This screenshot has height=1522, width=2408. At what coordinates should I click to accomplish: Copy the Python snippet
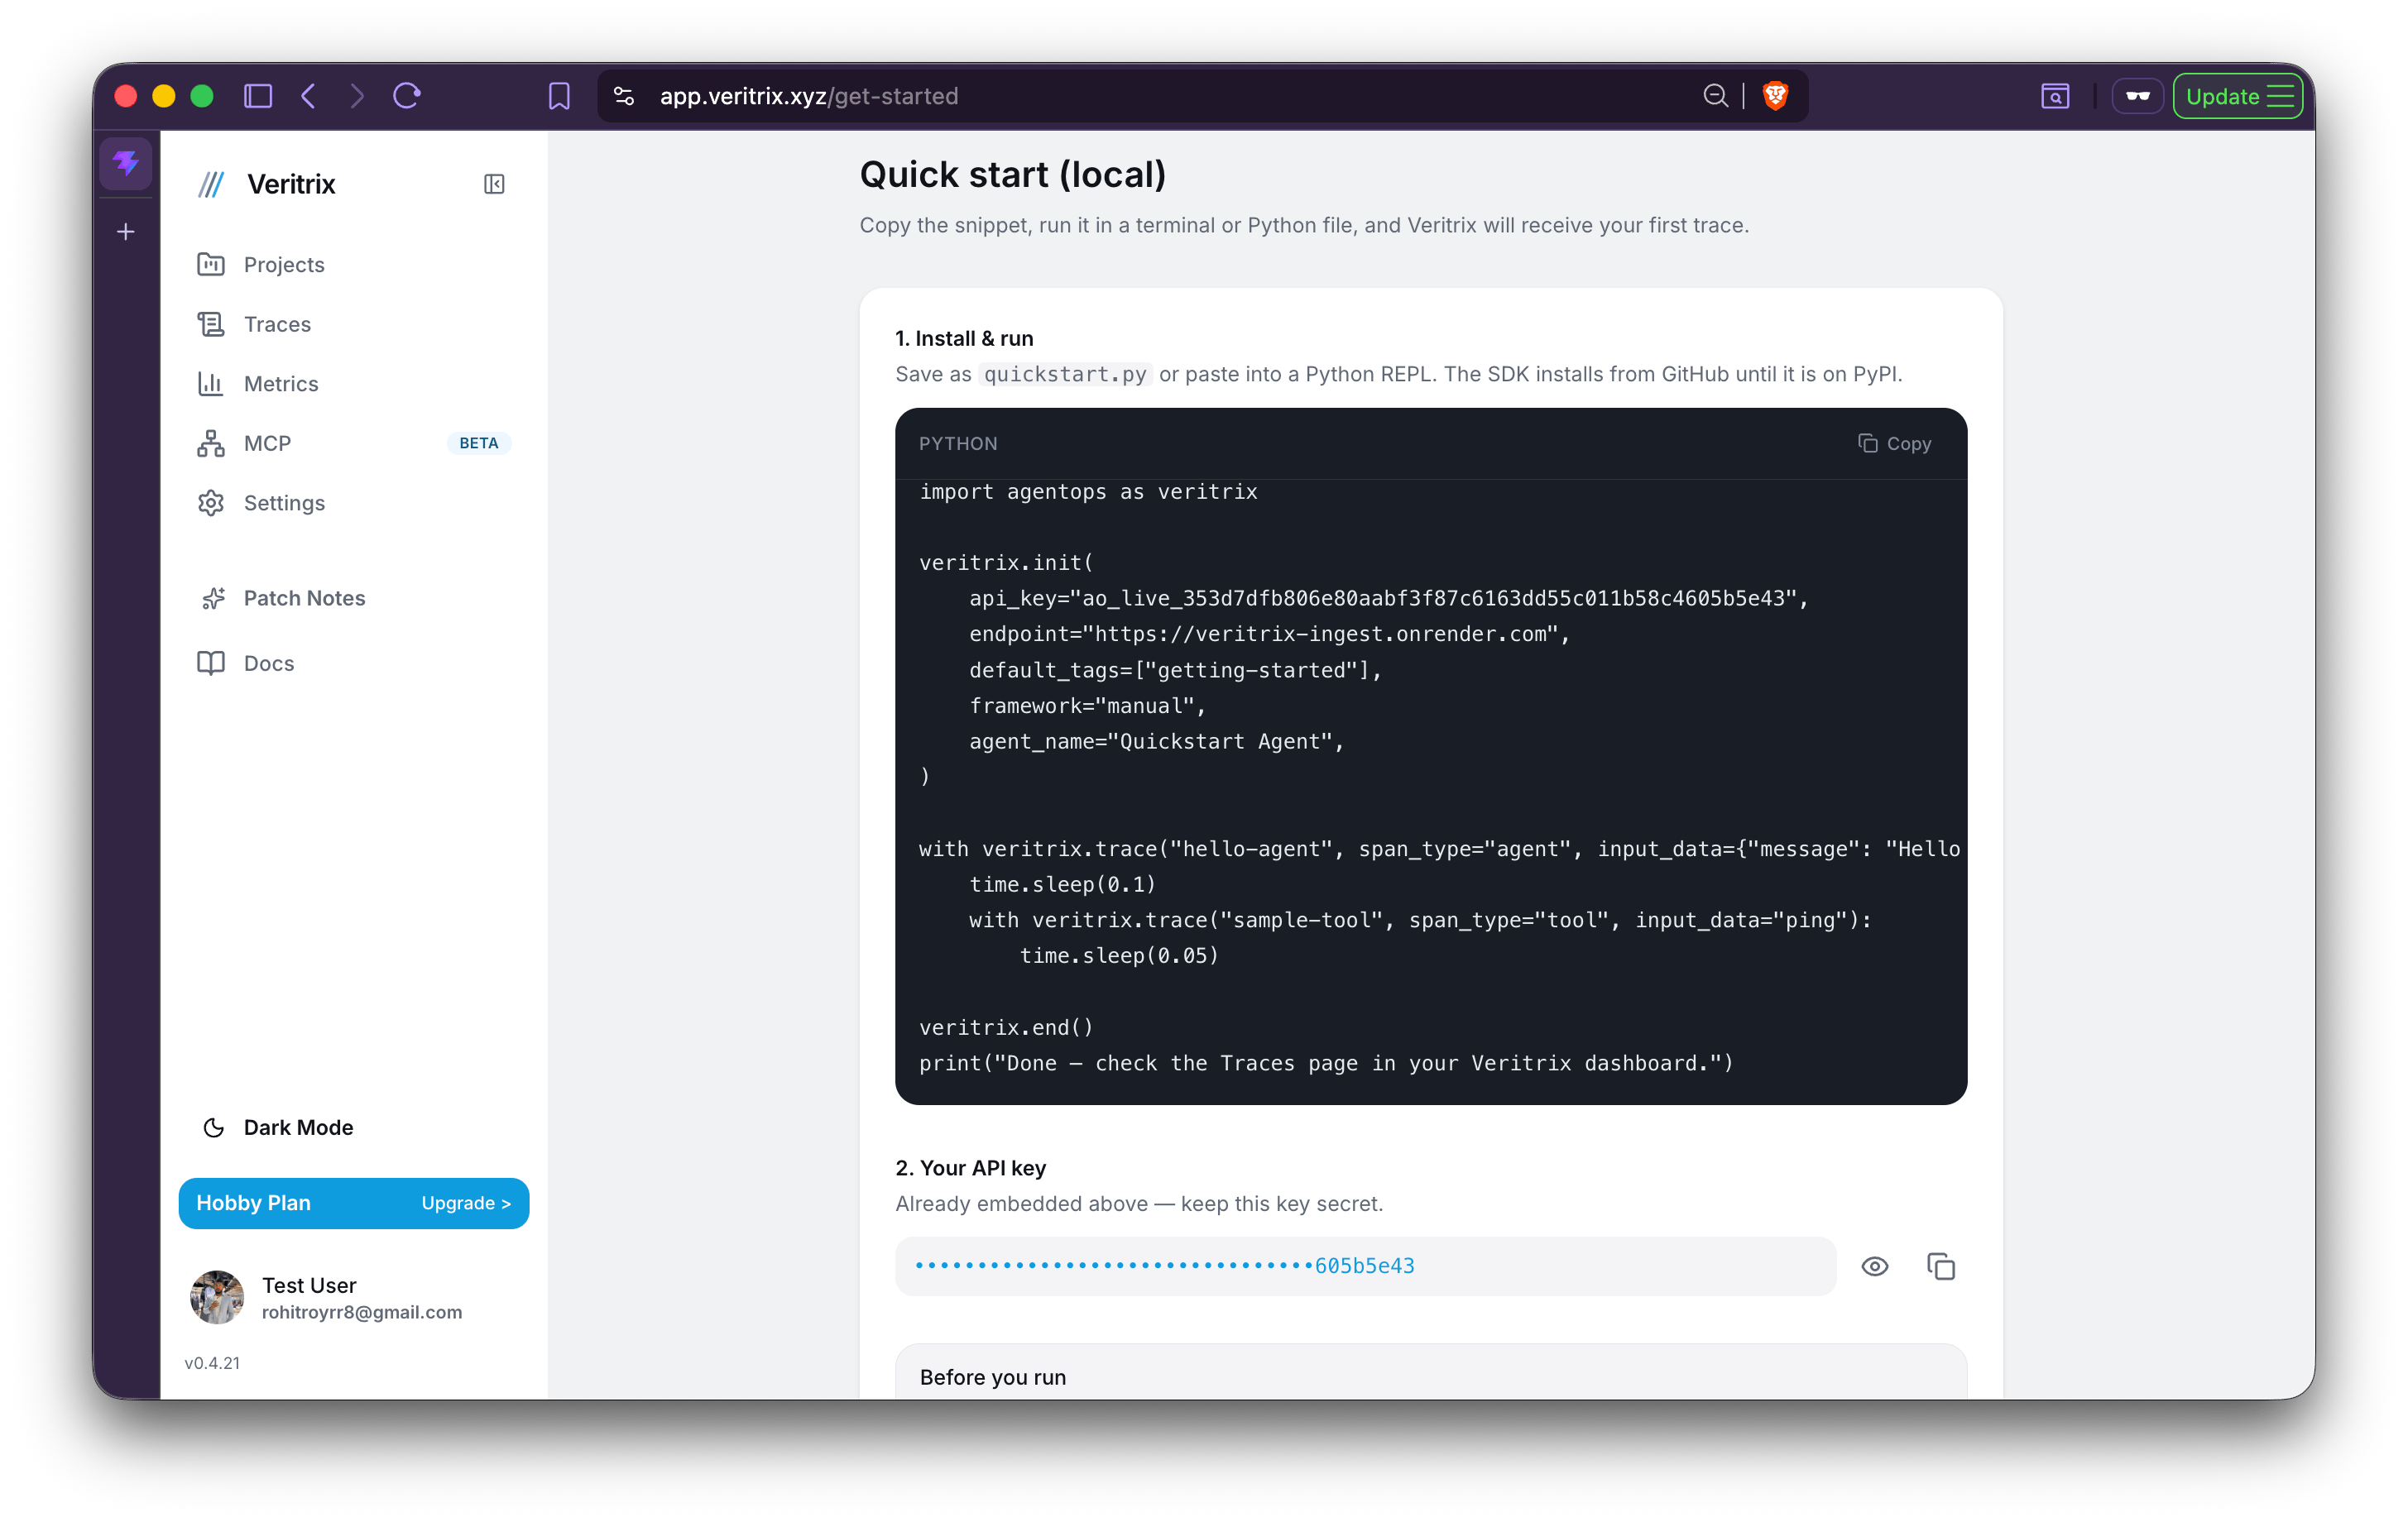click(1894, 443)
